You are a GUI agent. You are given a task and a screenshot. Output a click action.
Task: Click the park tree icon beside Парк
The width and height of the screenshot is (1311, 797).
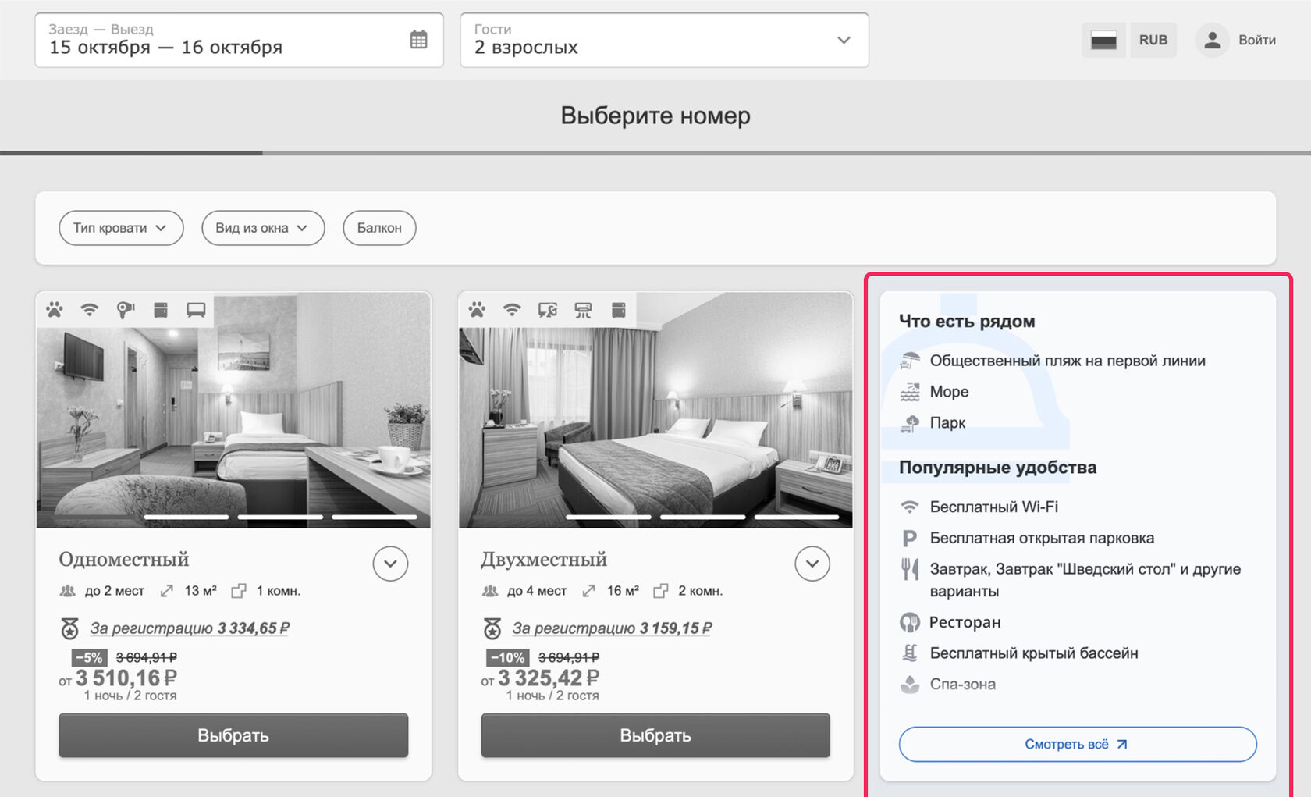pyautogui.click(x=910, y=423)
